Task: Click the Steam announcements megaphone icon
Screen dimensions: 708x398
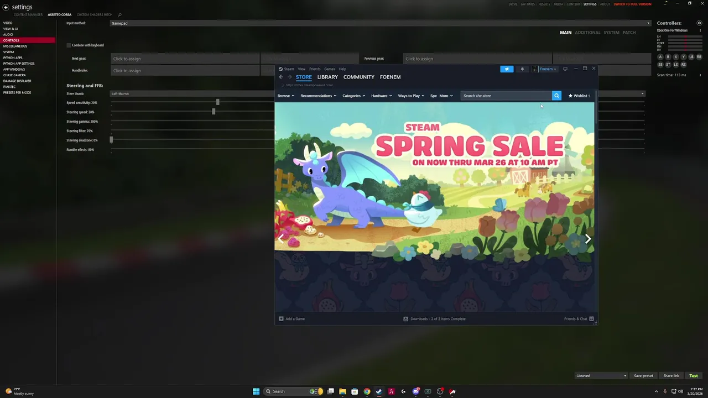Action: [507, 69]
